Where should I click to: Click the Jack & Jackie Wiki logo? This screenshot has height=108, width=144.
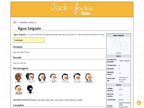72,9
